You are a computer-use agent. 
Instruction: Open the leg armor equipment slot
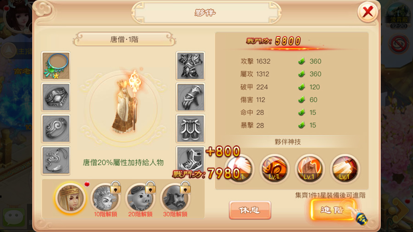click(x=190, y=129)
